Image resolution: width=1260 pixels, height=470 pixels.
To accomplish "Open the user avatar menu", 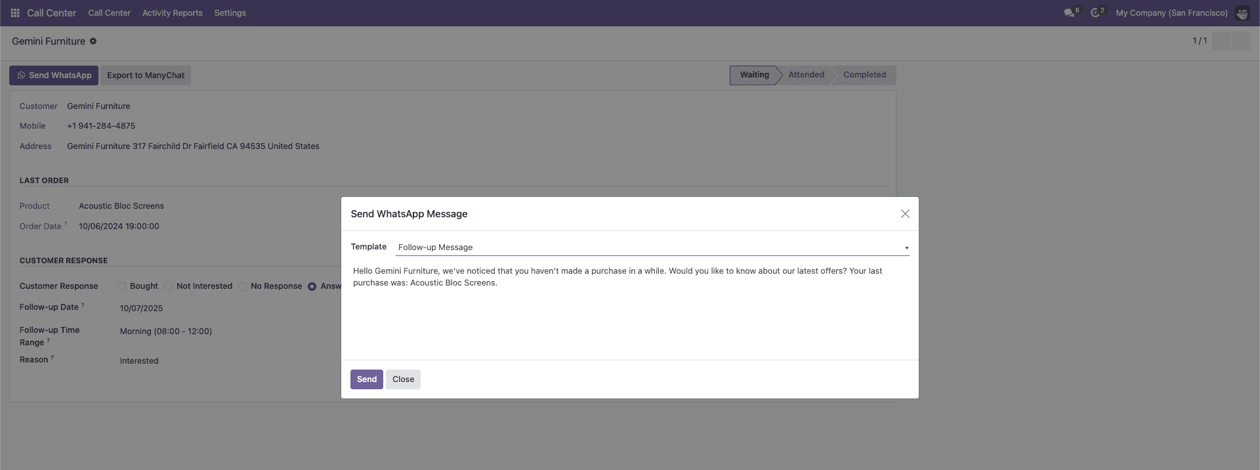I will (x=1242, y=13).
